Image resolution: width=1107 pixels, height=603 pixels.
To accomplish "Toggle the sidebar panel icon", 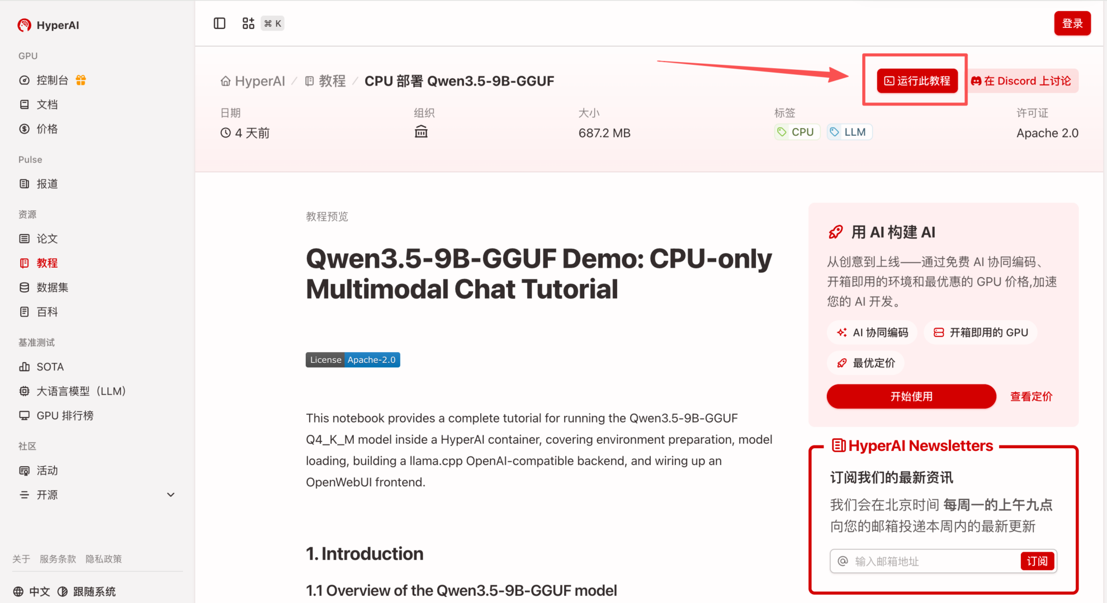I will click(x=219, y=23).
